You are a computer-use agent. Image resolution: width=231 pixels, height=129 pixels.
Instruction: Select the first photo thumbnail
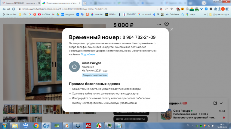[9, 109]
